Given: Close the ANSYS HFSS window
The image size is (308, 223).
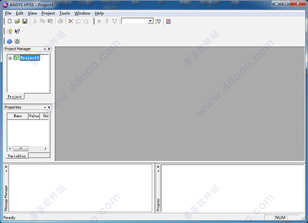Looking at the screenshot, I should point(298,4).
